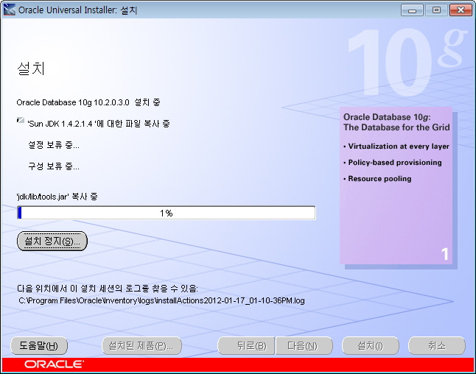Click the 구성 보류 중... text

click(54, 166)
